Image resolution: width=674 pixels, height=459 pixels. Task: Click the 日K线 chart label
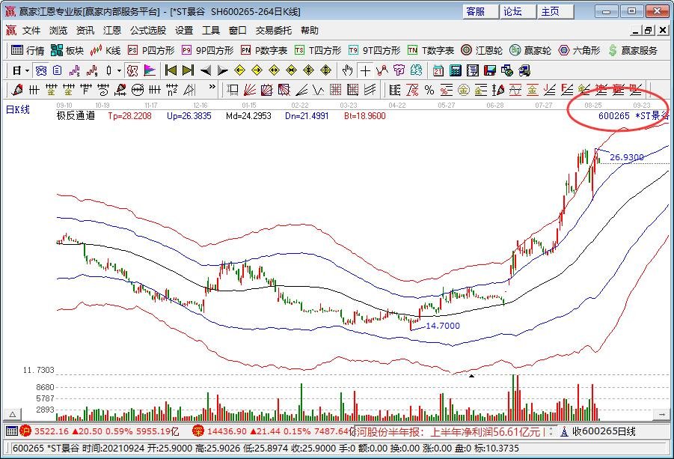pos(18,109)
